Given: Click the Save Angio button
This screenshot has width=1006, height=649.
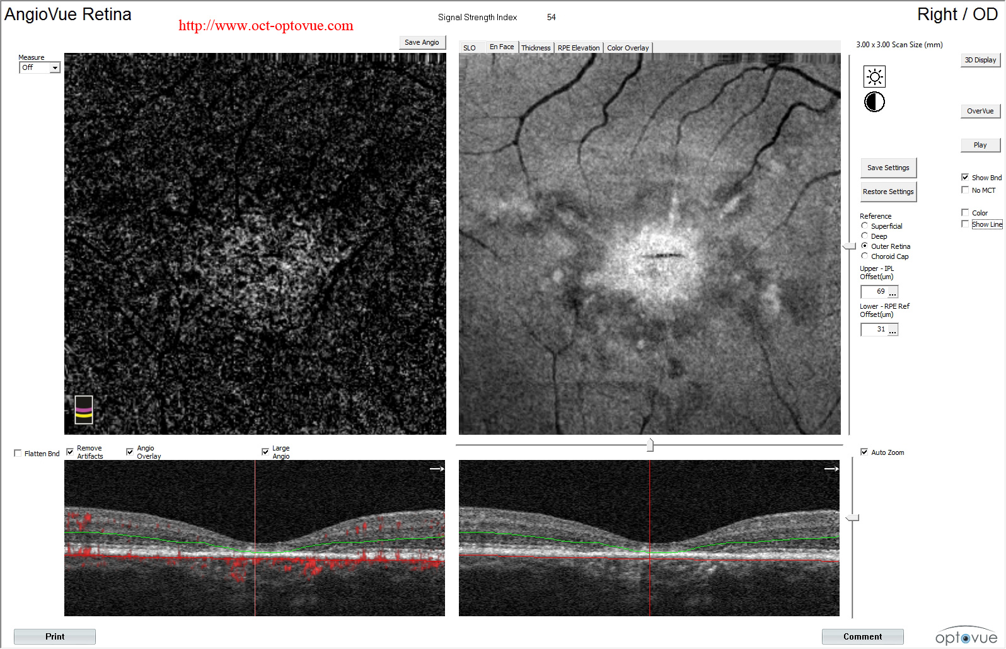Looking at the screenshot, I should (x=422, y=42).
